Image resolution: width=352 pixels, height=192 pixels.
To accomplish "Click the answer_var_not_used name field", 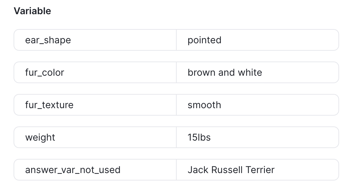I will pos(95,170).
